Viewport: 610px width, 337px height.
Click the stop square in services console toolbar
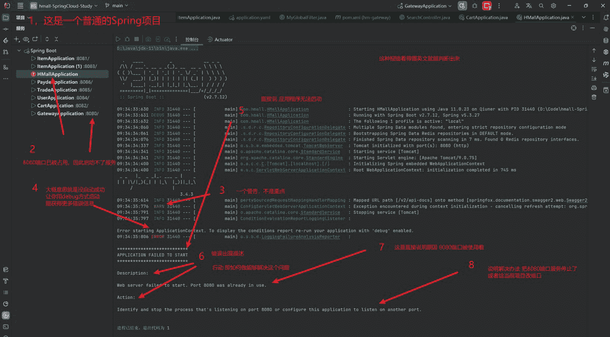tap(136, 39)
